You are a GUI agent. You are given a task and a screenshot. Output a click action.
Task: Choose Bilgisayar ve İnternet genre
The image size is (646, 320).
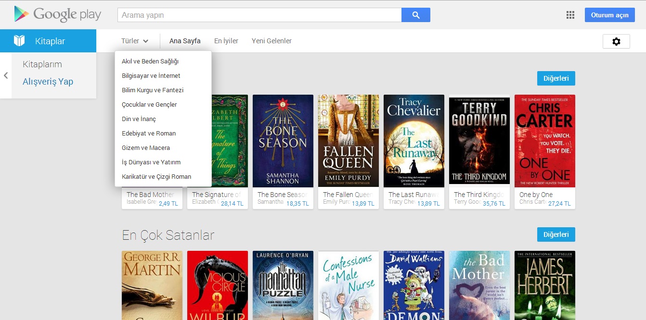[163, 76]
